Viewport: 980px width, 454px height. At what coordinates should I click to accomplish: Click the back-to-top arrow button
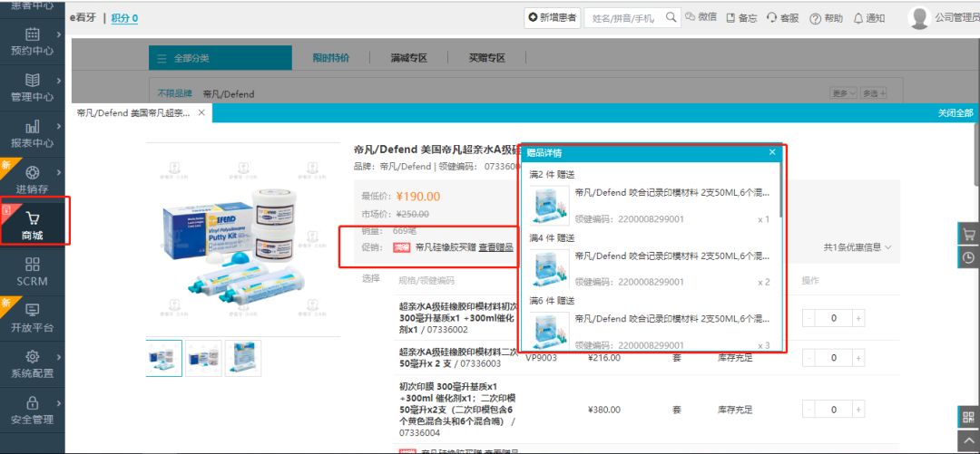point(969,441)
